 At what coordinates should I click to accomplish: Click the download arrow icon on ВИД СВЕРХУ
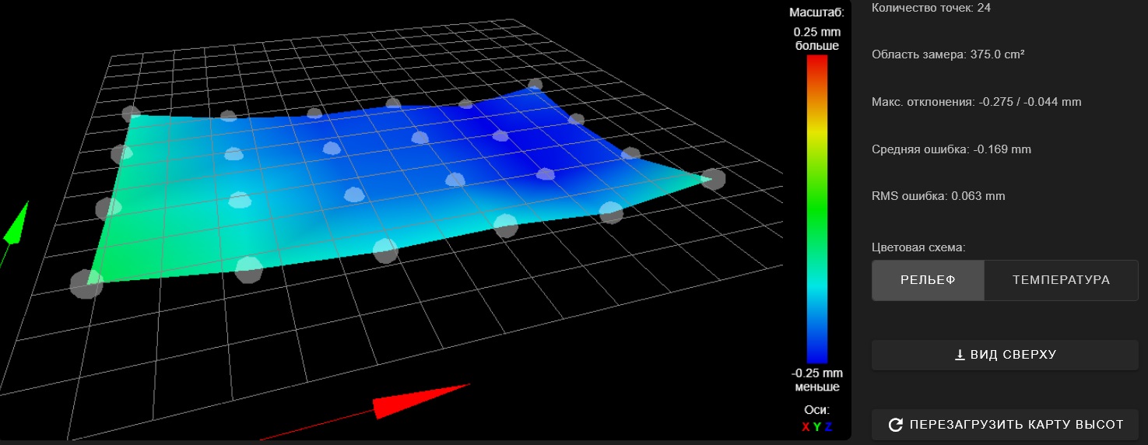(960, 355)
